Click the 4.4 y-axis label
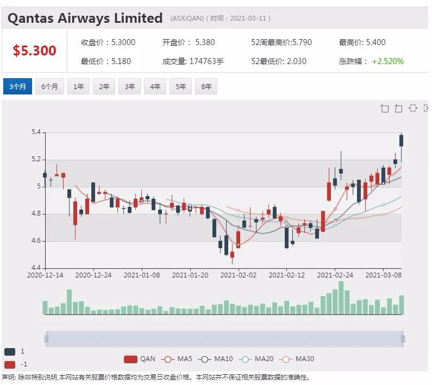Screen dimensions: 432x385 click(36, 268)
